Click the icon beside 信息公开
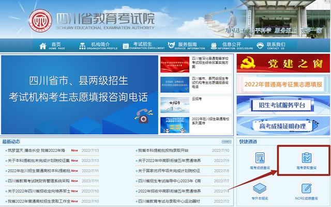 pos(214,46)
